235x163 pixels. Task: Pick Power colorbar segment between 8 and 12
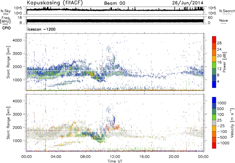coord(214,71)
